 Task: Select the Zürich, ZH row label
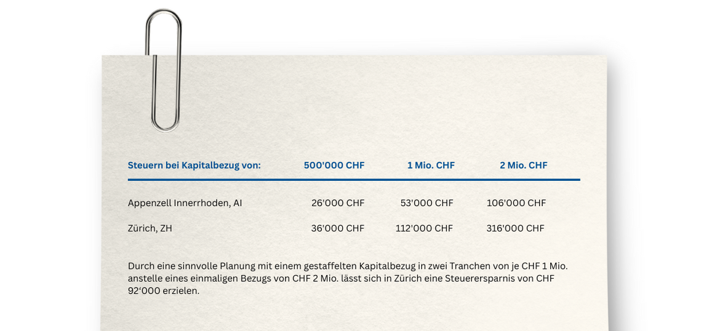(x=150, y=228)
